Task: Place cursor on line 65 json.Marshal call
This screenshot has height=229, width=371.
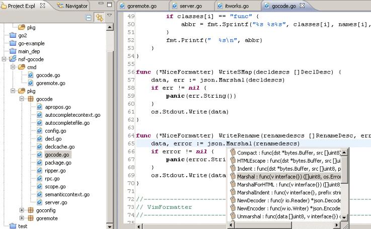Action: pyautogui.click(x=253, y=143)
